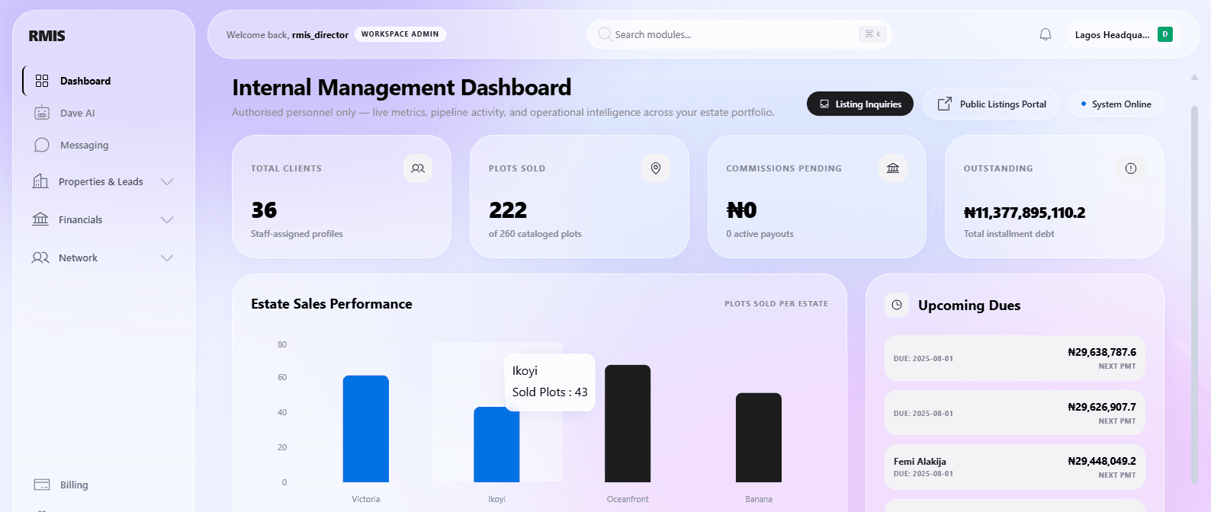This screenshot has height=512, width=1211.
Task: Expand the Financials chevron
Action: 167,219
